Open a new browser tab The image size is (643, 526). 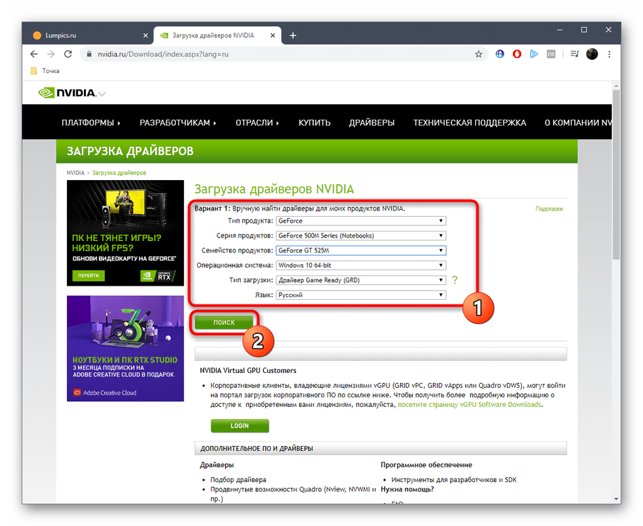(x=293, y=35)
